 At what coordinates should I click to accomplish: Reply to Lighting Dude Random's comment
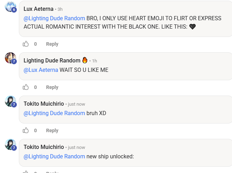tap(52, 87)
